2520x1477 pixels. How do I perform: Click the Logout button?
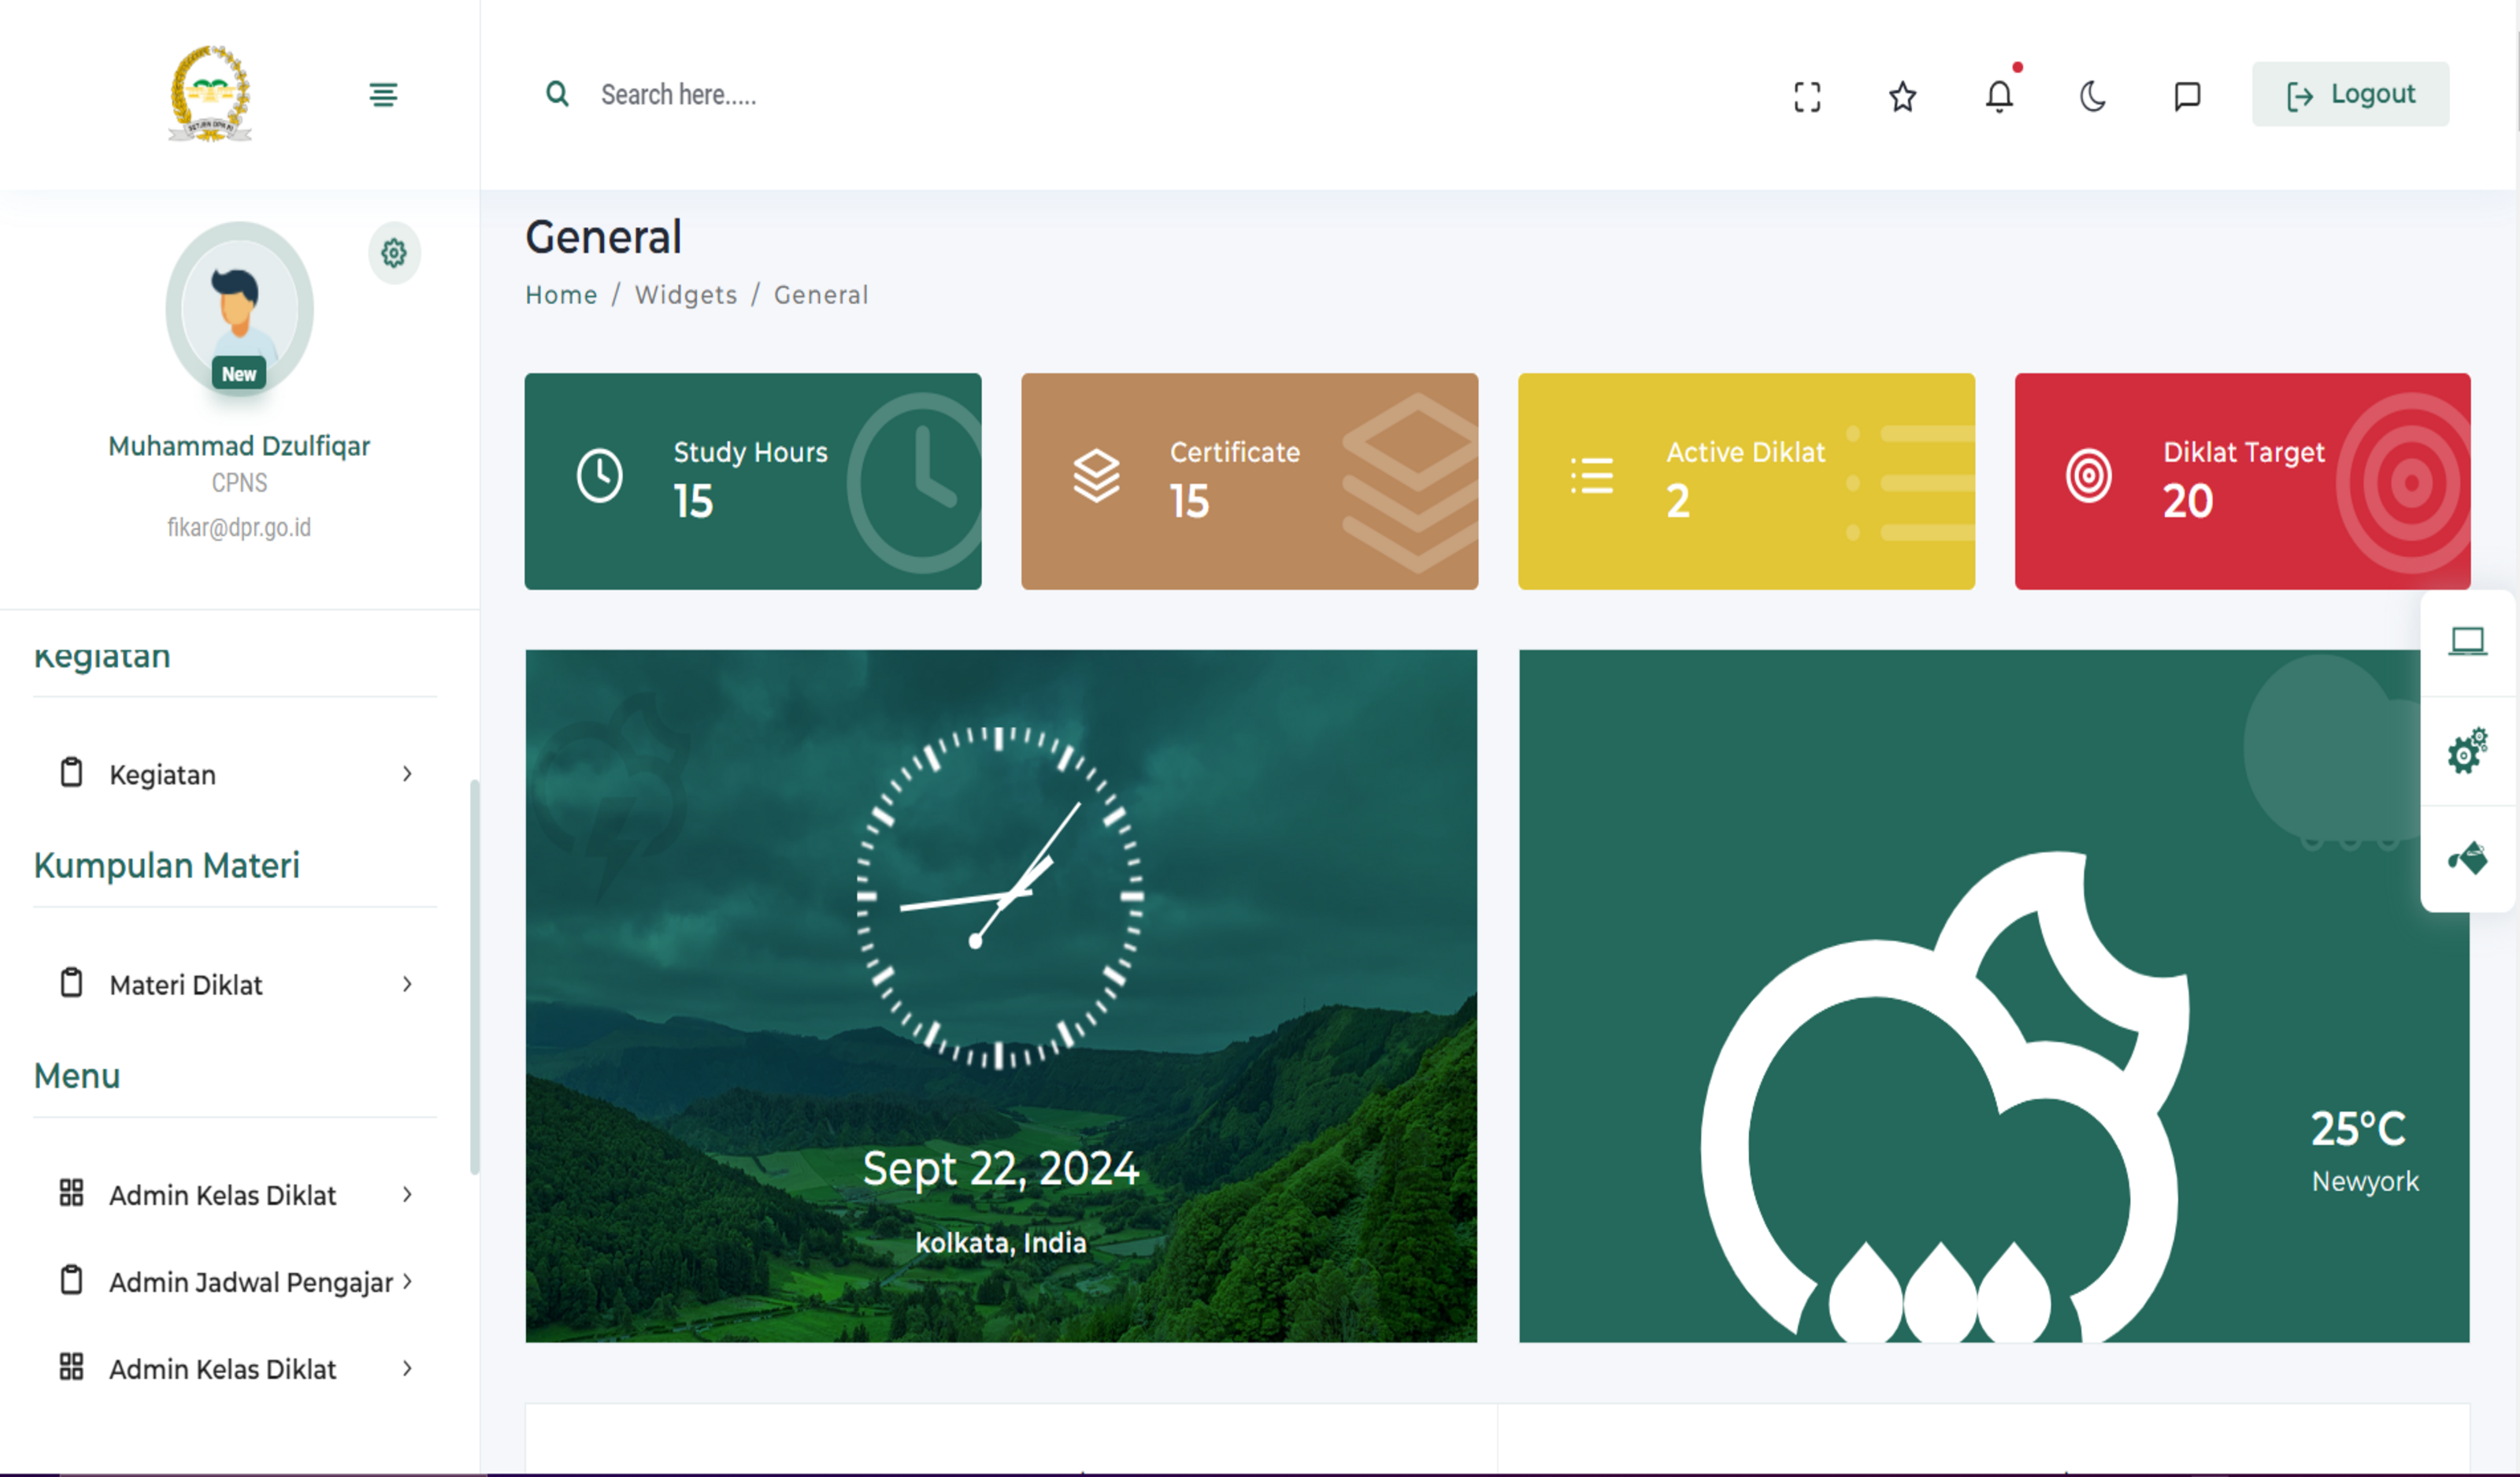2350,95
